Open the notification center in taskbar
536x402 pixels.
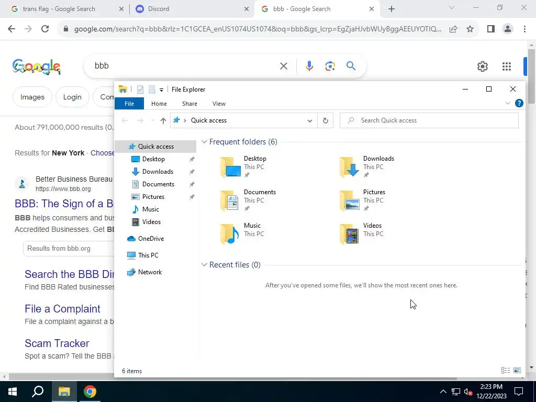519,392
